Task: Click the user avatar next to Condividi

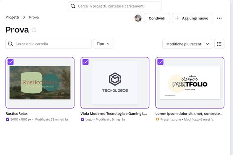Action: [x=138, y=18]
